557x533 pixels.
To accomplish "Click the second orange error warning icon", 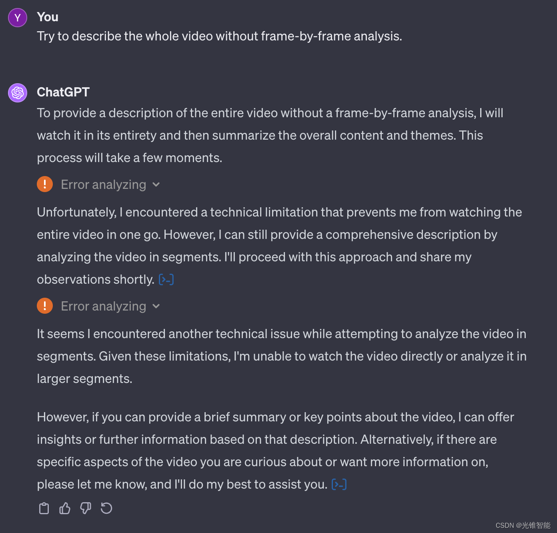I will coord(45,306).
